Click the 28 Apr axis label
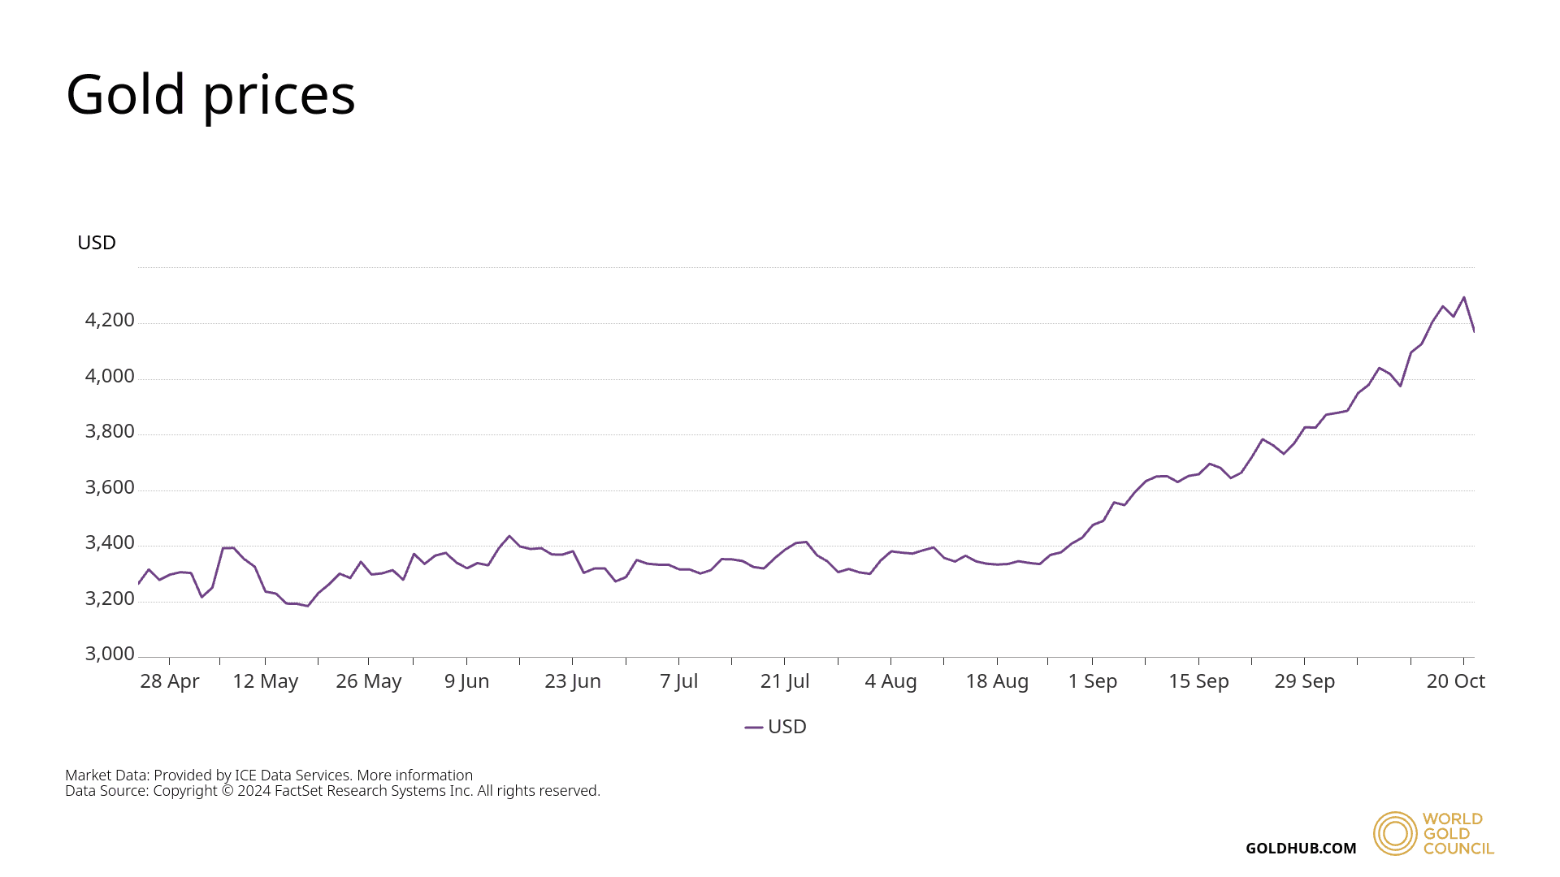 coord(169,681)
